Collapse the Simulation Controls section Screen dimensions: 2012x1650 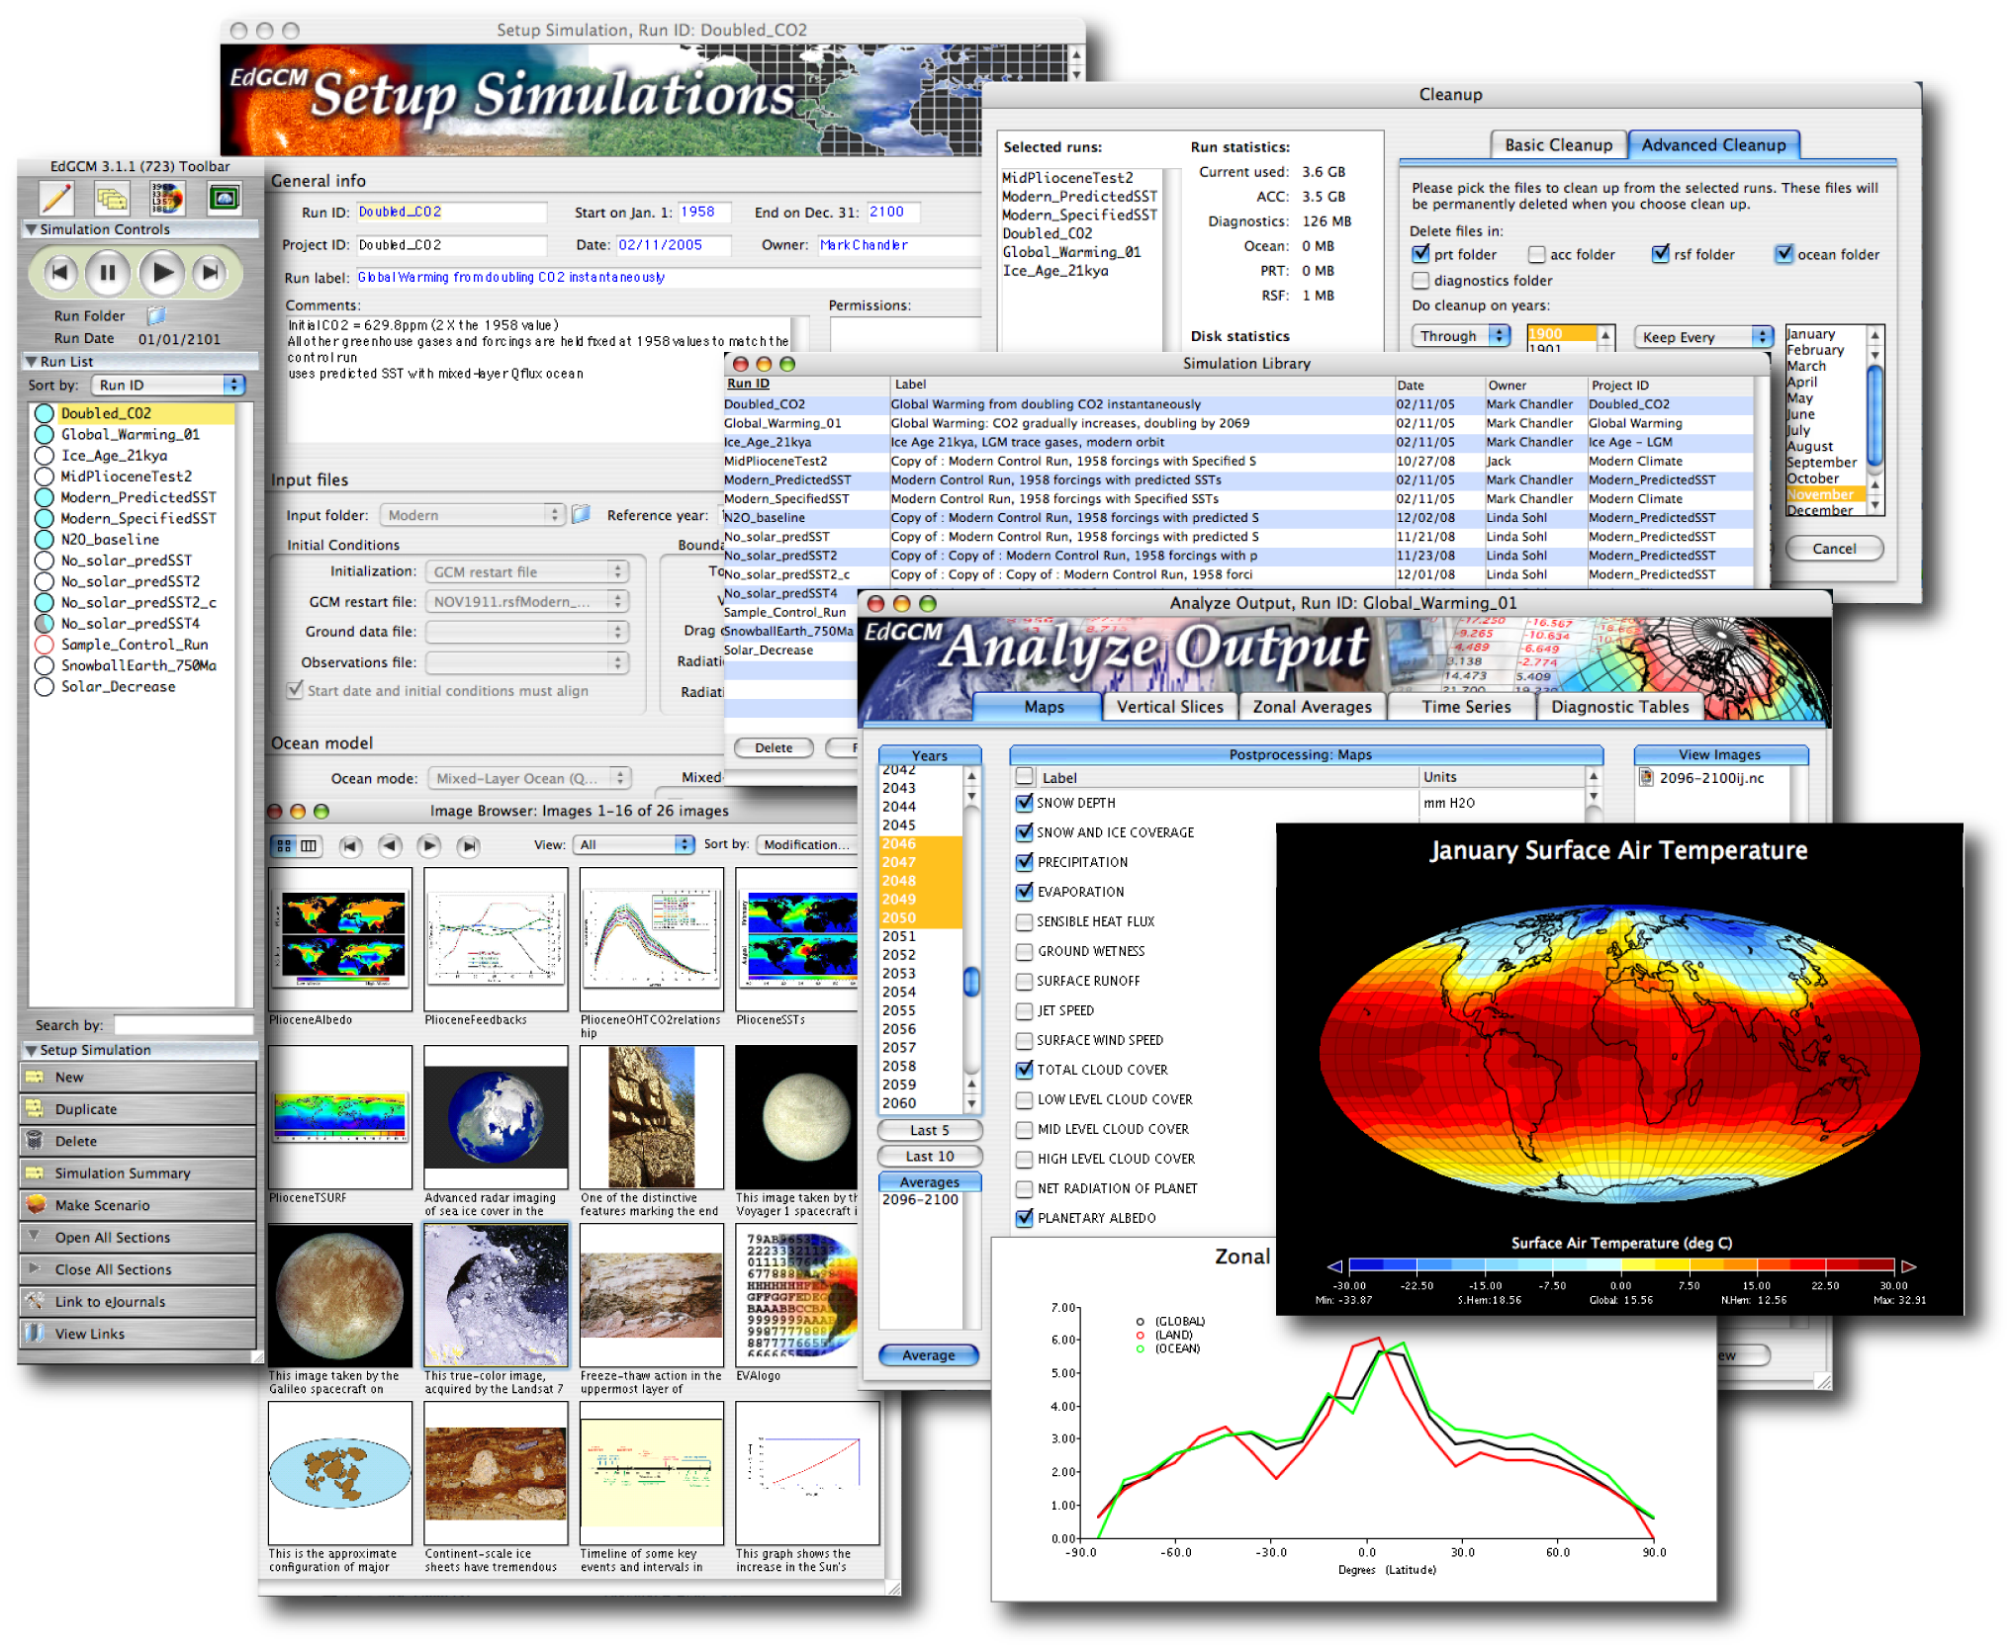tap(32, 229)
